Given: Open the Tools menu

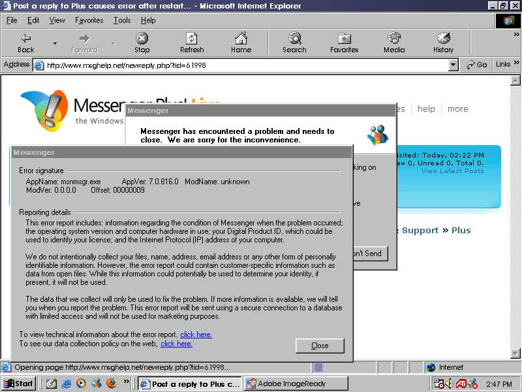Looking at the screenshot, I should pos(122,20).
